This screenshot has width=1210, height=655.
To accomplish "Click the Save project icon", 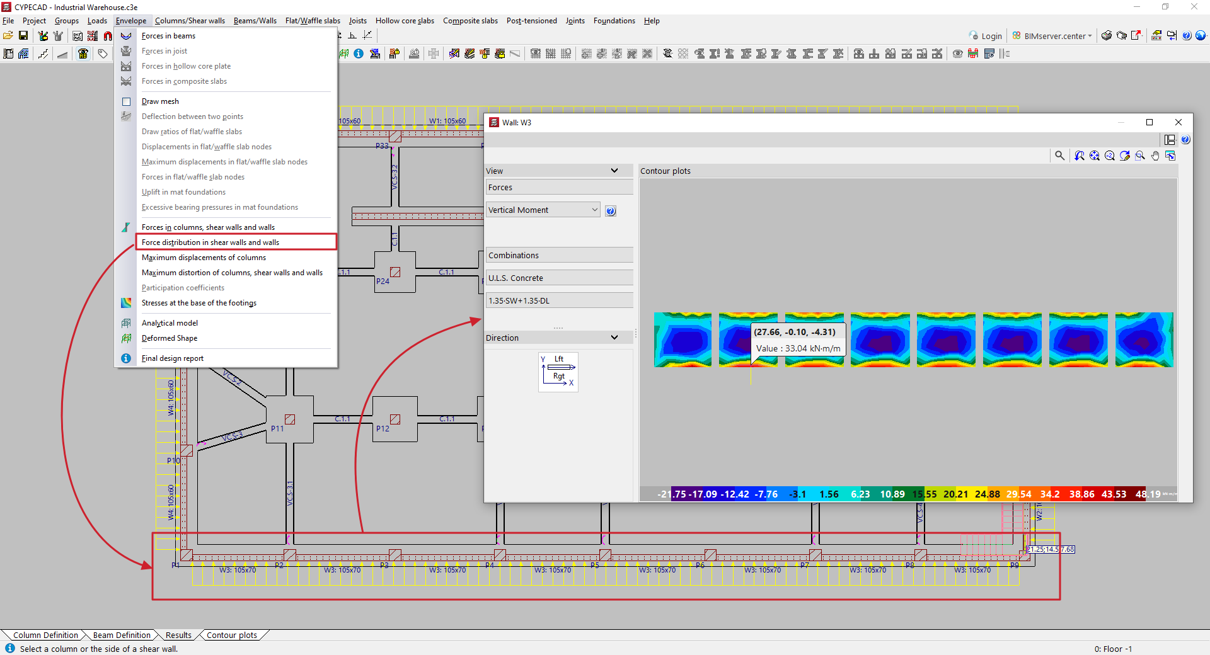I will tap(23, 36).
